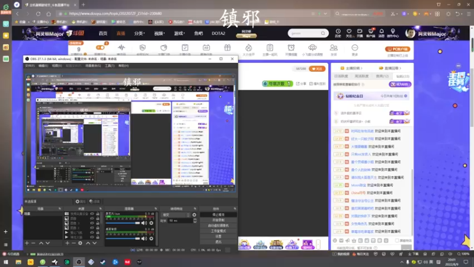Open the 更多 ellipsis icon in streamer toolbar
This screenshot has width=474, height=267.
354,48
